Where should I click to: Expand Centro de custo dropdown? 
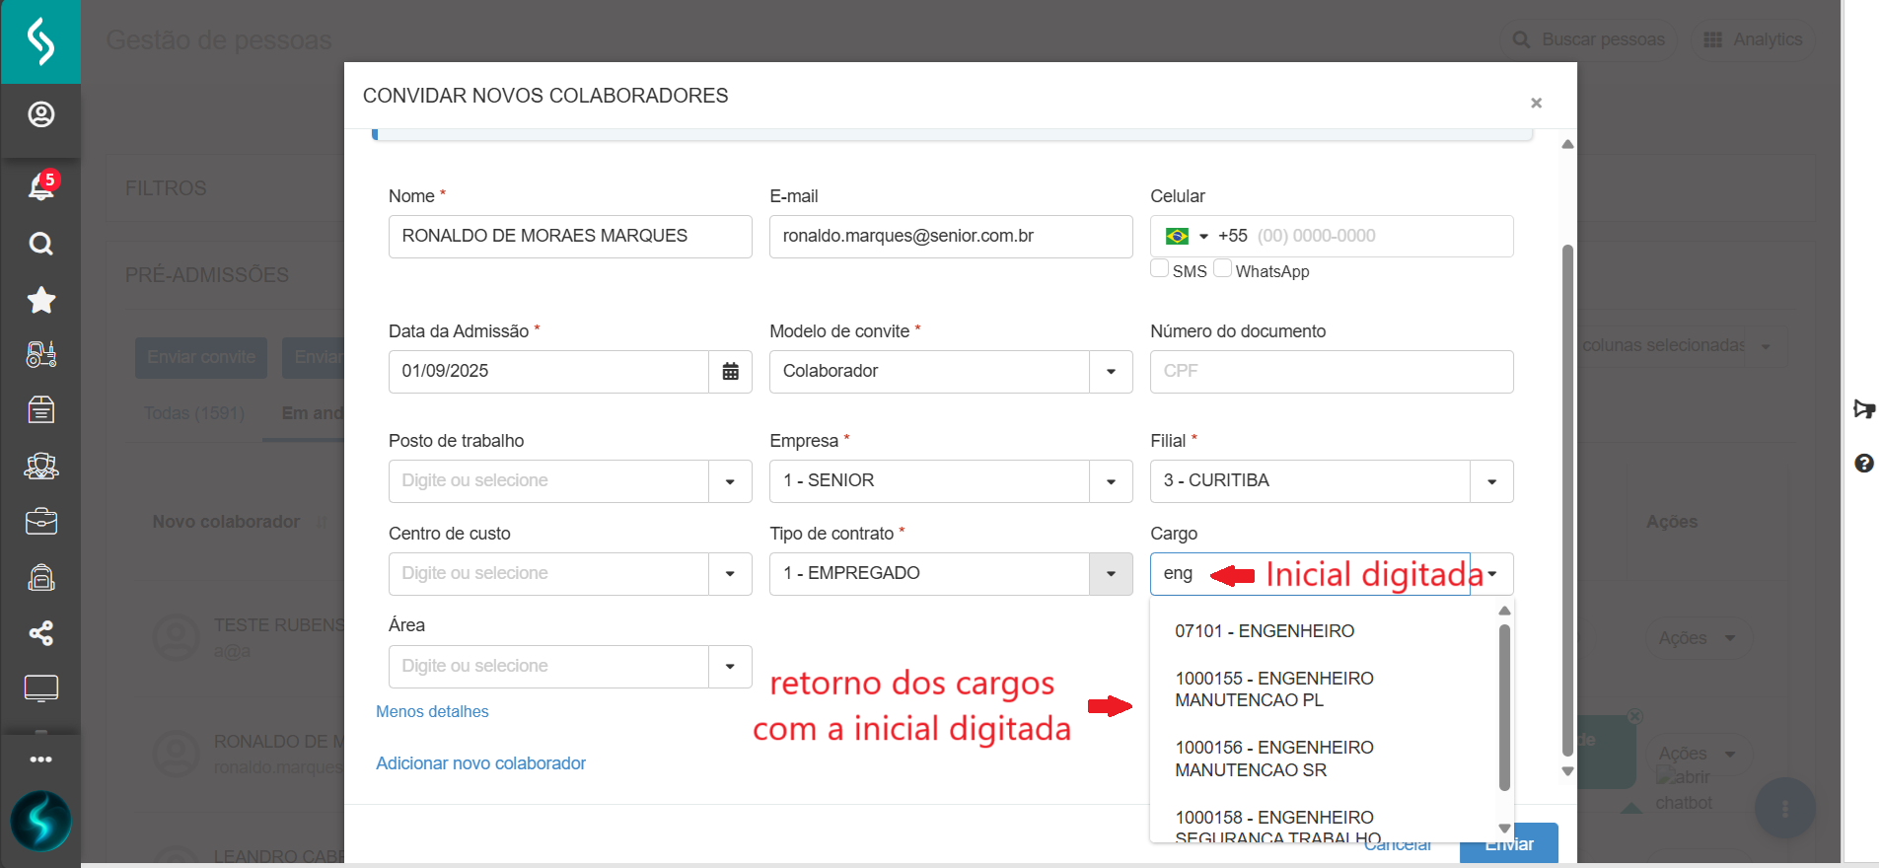coord(730,574)
